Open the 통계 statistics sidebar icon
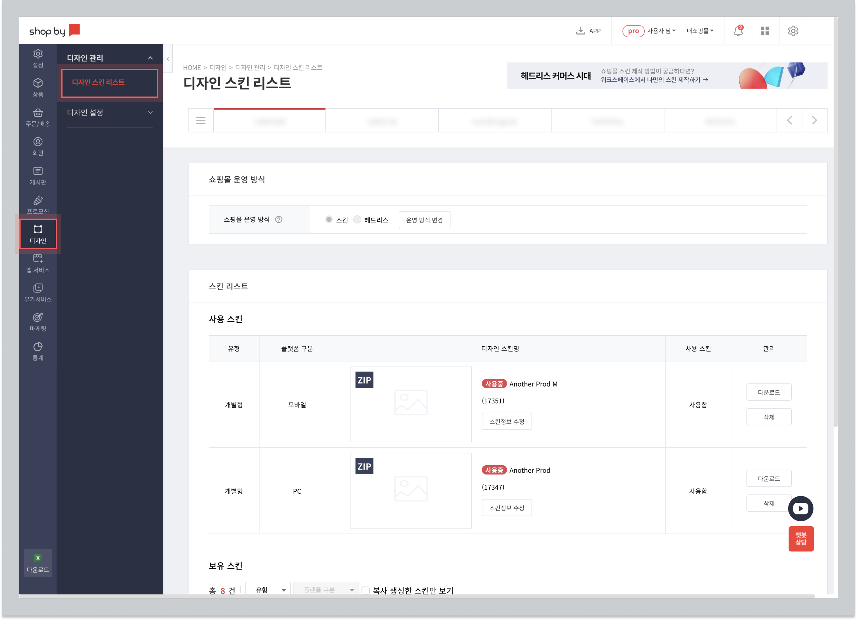Image resolution: width=857 pixels, height=620 pixels. click(x=38, y=351)
